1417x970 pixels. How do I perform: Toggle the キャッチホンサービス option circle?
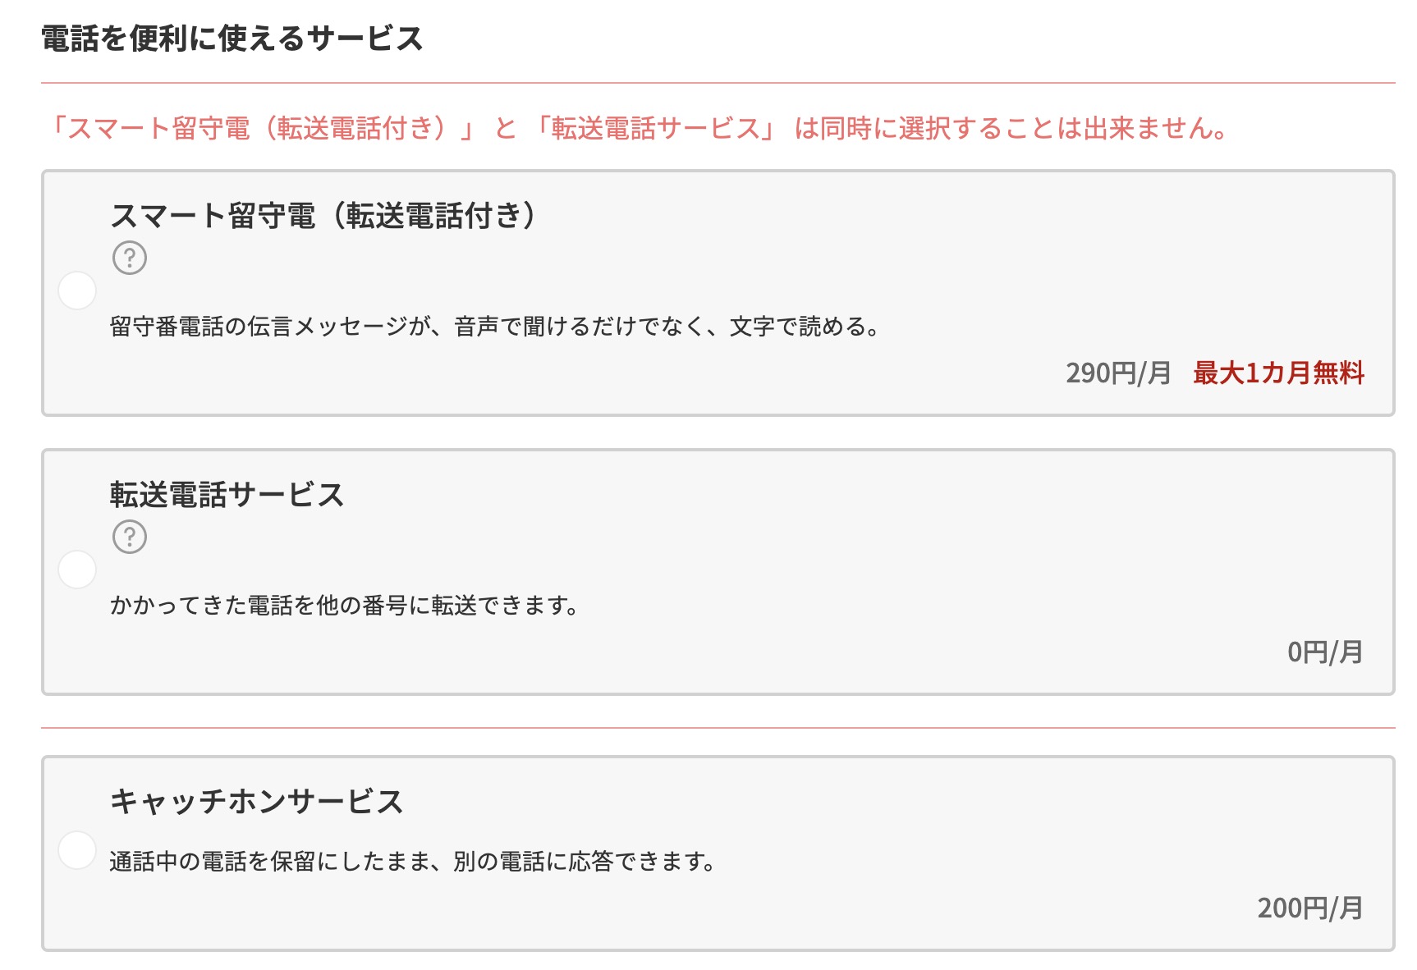point(77,850)
